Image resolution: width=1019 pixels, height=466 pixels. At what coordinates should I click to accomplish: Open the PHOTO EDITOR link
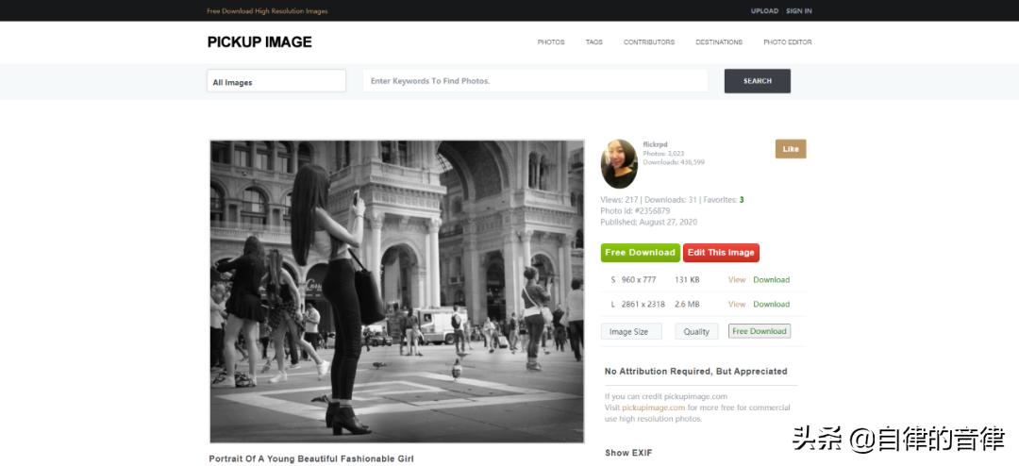(x=787, y=42)
